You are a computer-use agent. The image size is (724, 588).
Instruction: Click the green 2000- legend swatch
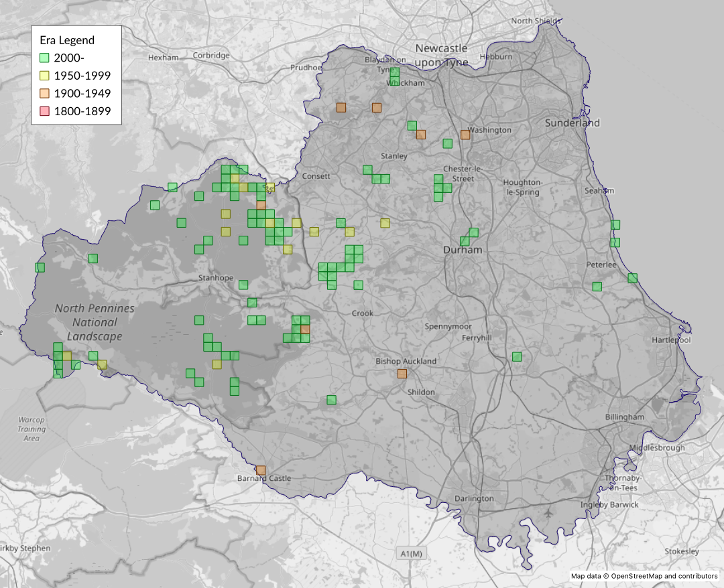(x=44, y=58)
